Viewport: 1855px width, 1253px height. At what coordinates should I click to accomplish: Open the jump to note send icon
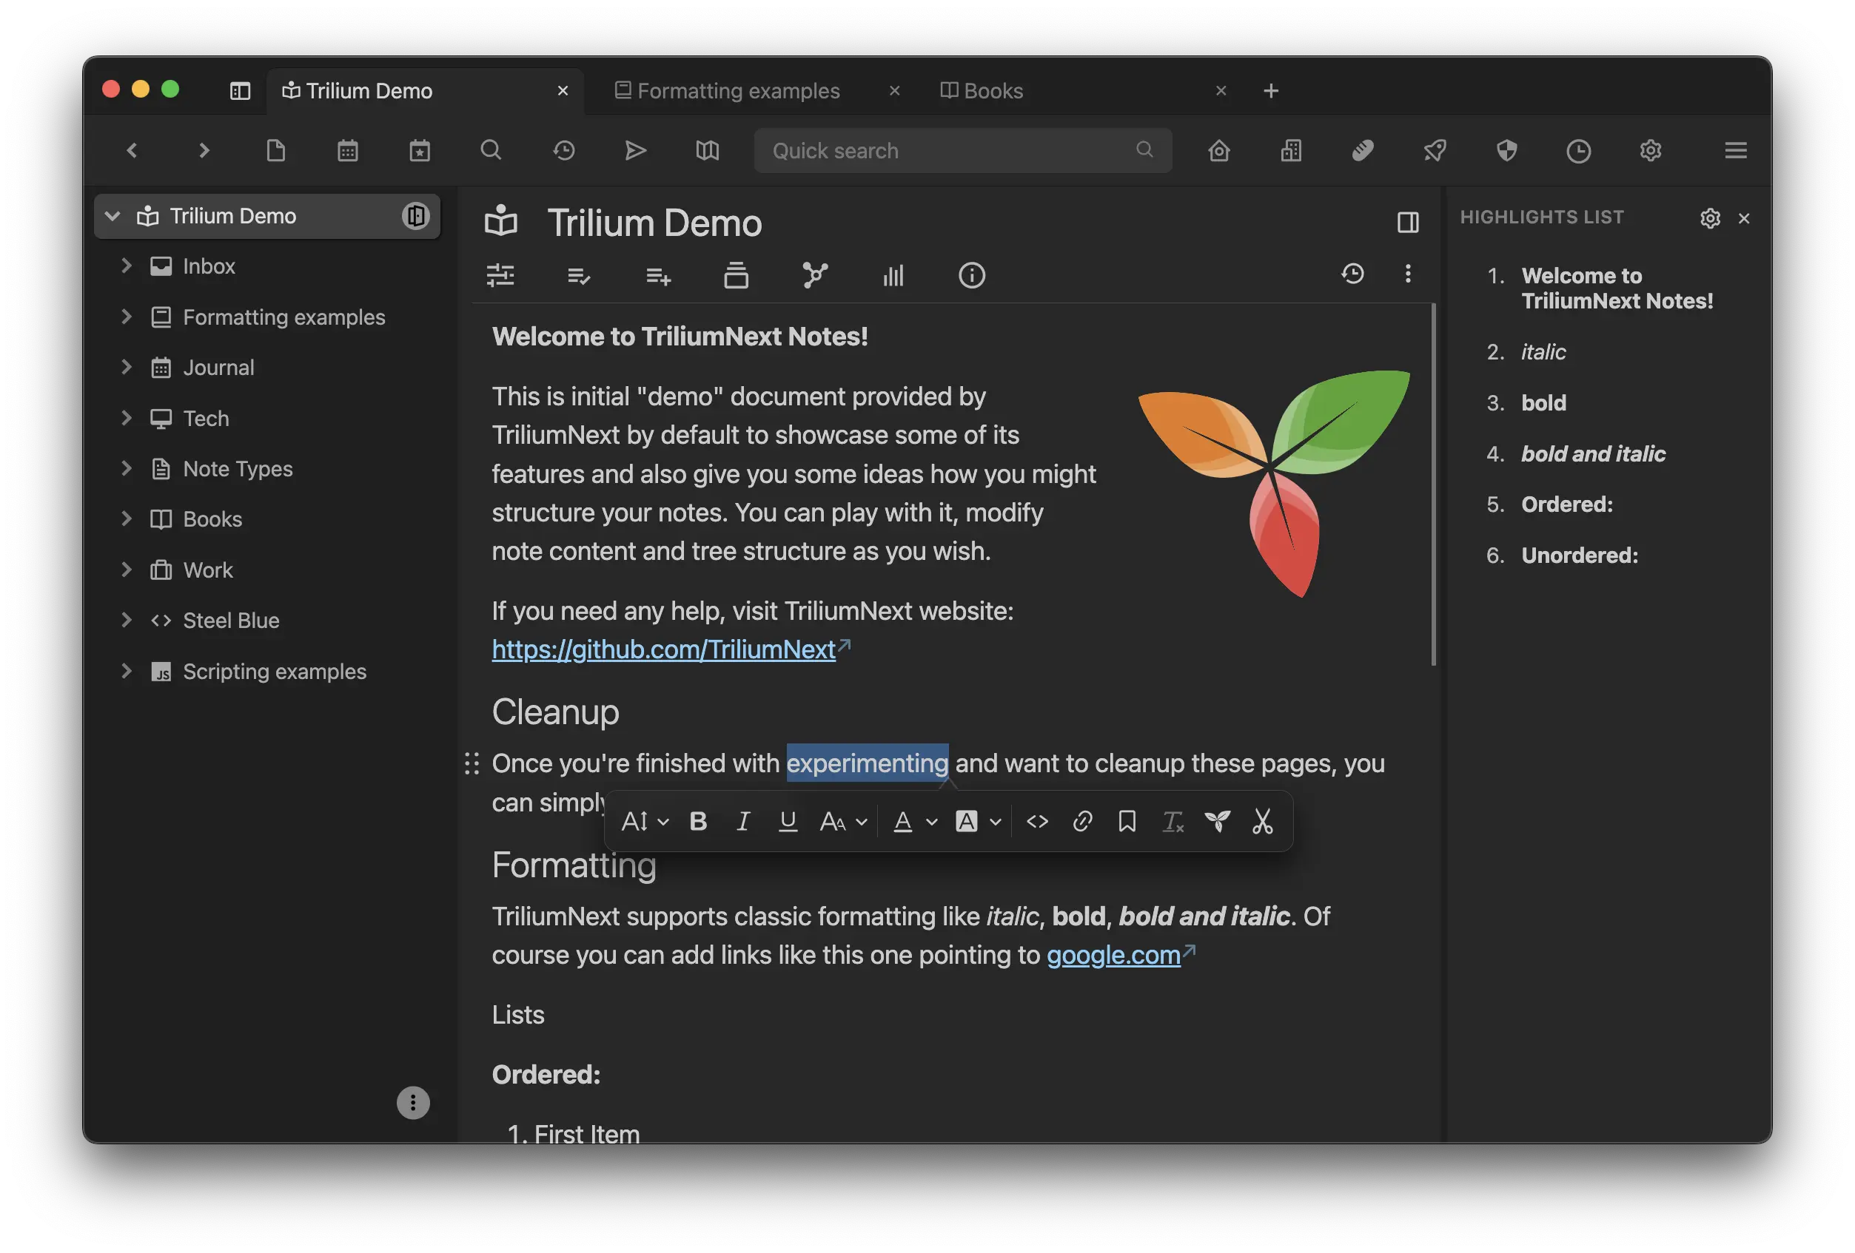[x=635, y=151]
